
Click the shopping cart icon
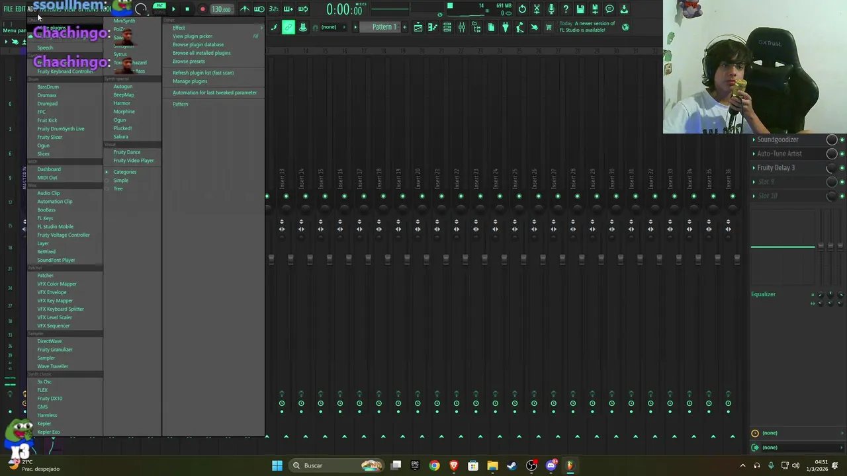549,27
